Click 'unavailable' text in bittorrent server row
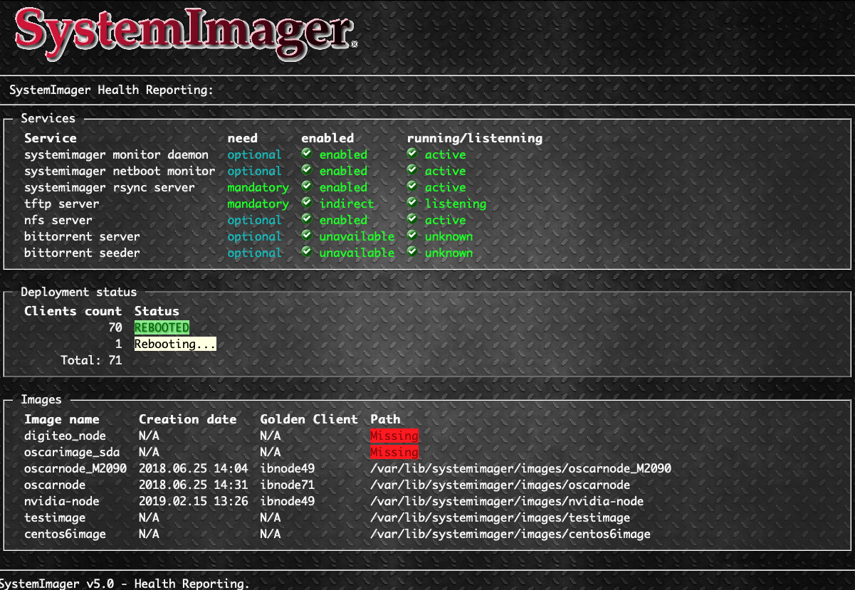Screen dimensions: 855x590 pos(357,236)
